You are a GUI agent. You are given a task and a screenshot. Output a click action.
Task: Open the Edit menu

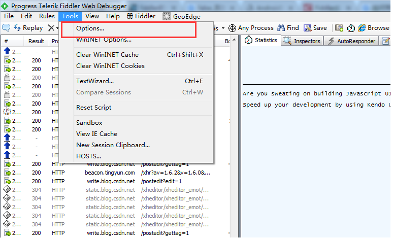tap(26, 16)
